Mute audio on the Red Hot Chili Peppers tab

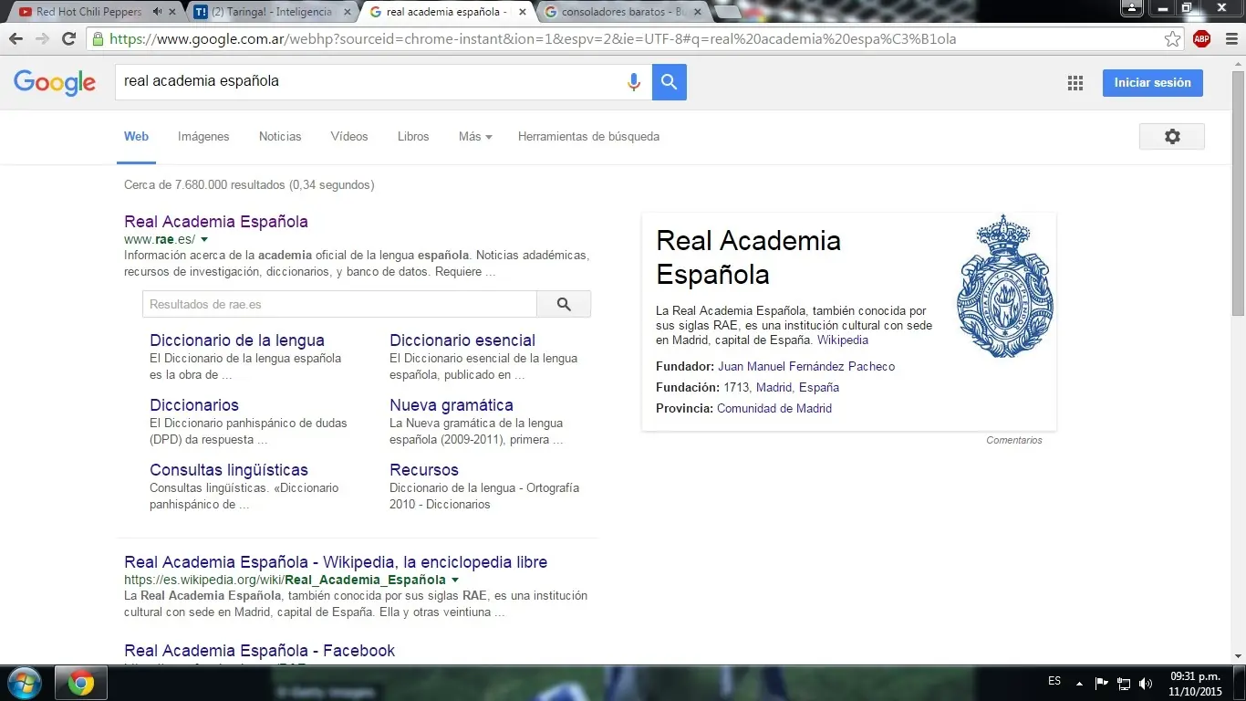click(x=157, y=12)
